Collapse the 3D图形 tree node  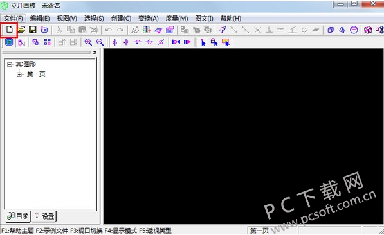[x=10, y=65]
